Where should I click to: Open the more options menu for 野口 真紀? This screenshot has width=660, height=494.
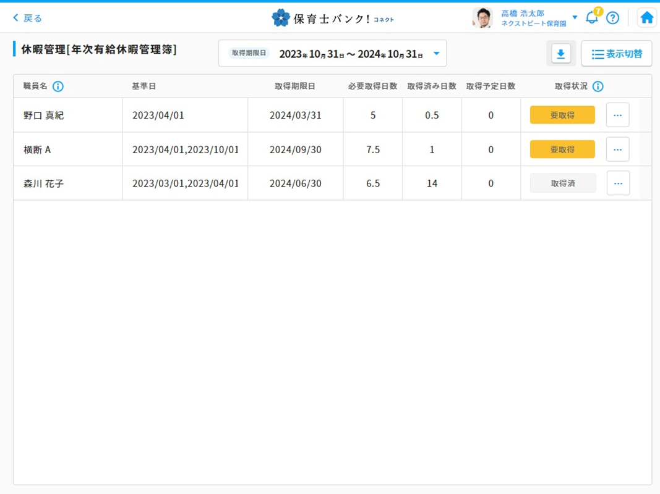(617, 115)
